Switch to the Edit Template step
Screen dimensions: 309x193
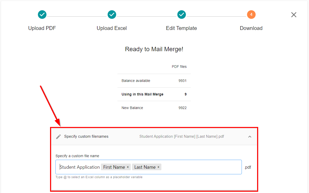point(182,28)
